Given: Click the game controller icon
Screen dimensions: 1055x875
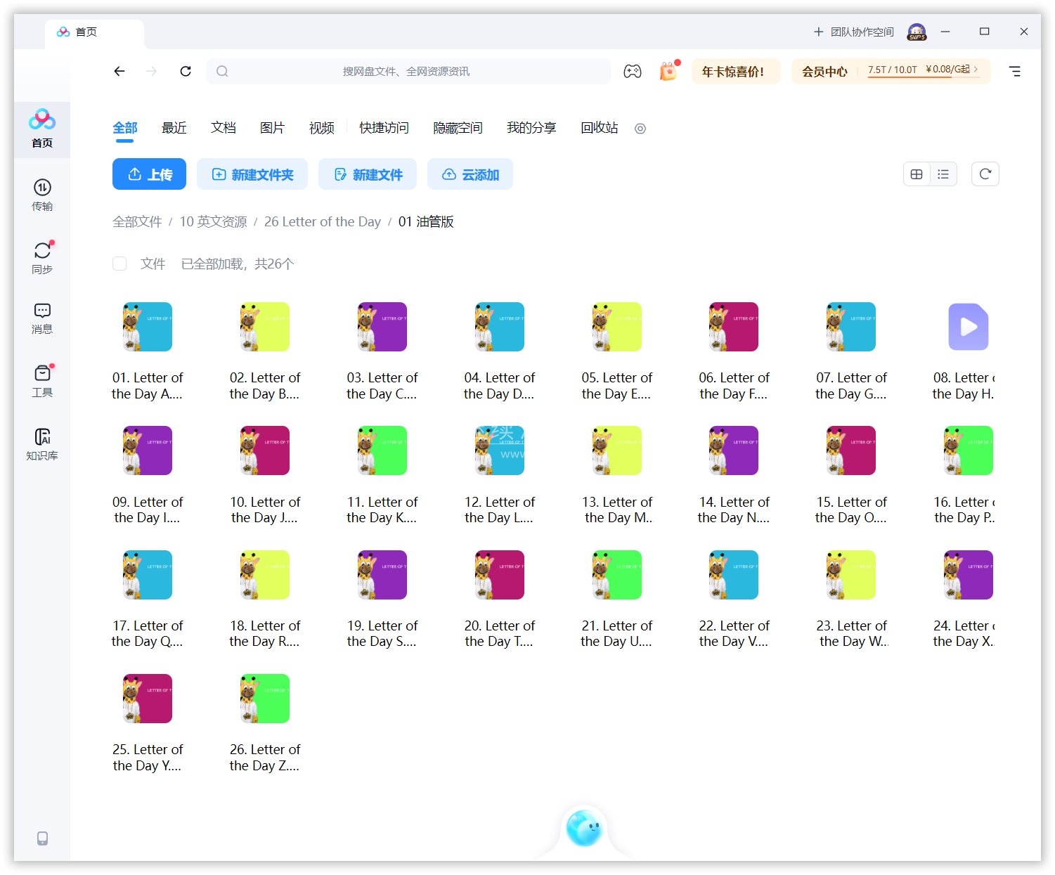Looking at the screenshot, I should coord(632,71).
